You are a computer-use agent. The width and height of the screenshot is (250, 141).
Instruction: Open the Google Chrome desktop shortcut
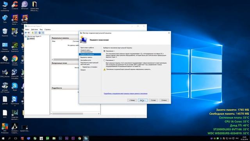pos(15,60)
